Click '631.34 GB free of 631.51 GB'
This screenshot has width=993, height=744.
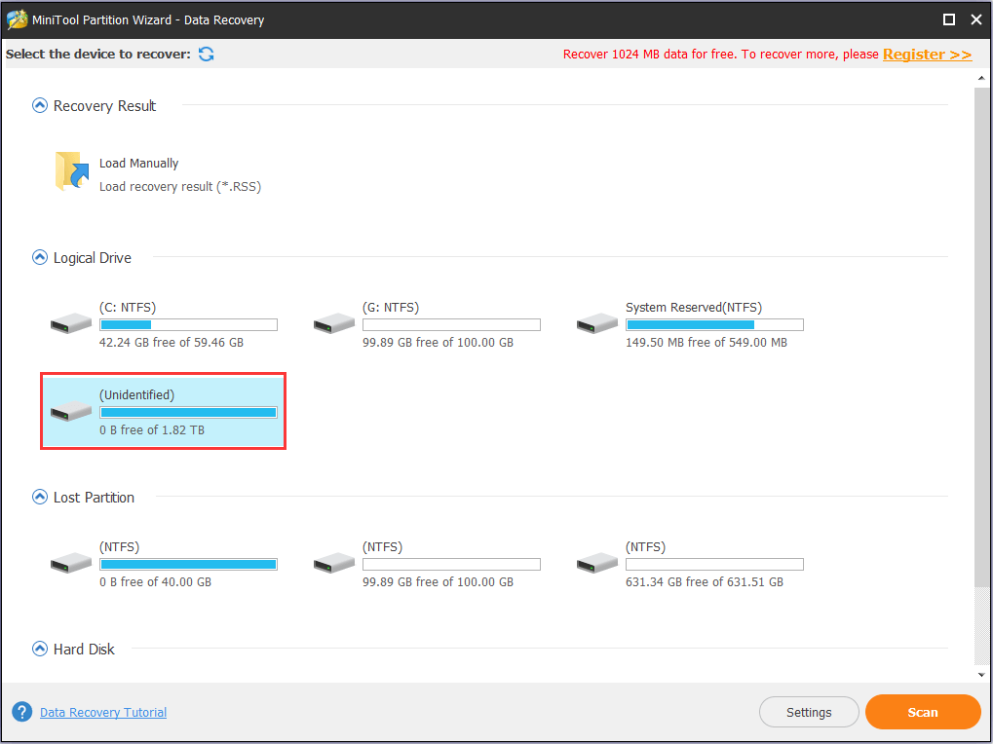[705, 582]
